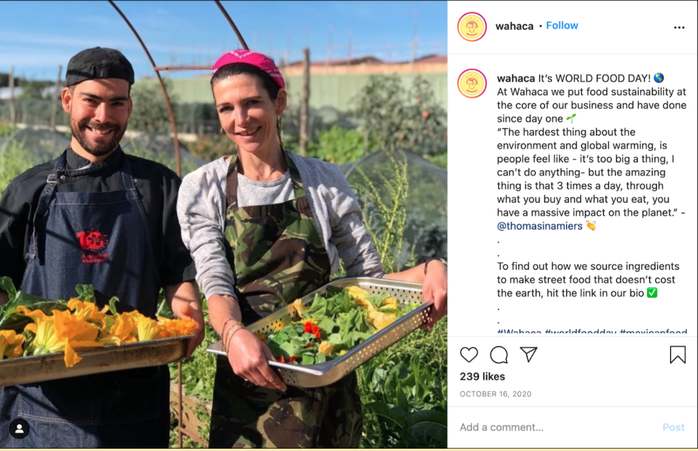This screenshot has height=451, width=698.
Task: Open the #worldfoodday hashtag
Action: 581,332
